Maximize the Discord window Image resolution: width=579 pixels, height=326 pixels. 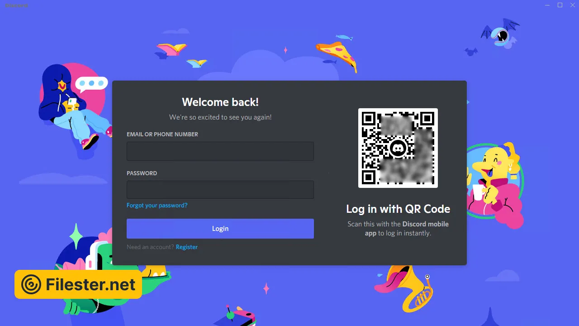560,5
